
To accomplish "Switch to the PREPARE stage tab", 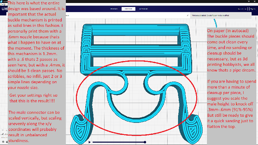I will pos(114,9).
